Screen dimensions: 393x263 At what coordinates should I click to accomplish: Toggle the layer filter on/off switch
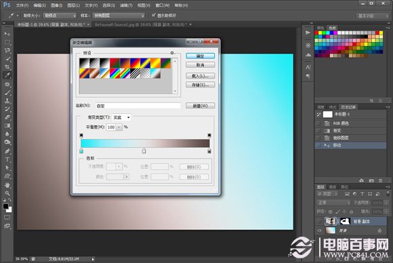click(388, 194)
